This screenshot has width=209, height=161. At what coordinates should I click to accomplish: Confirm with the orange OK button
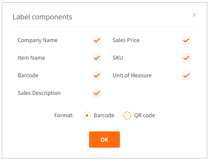pyautogui.click(x=104, y=140)
